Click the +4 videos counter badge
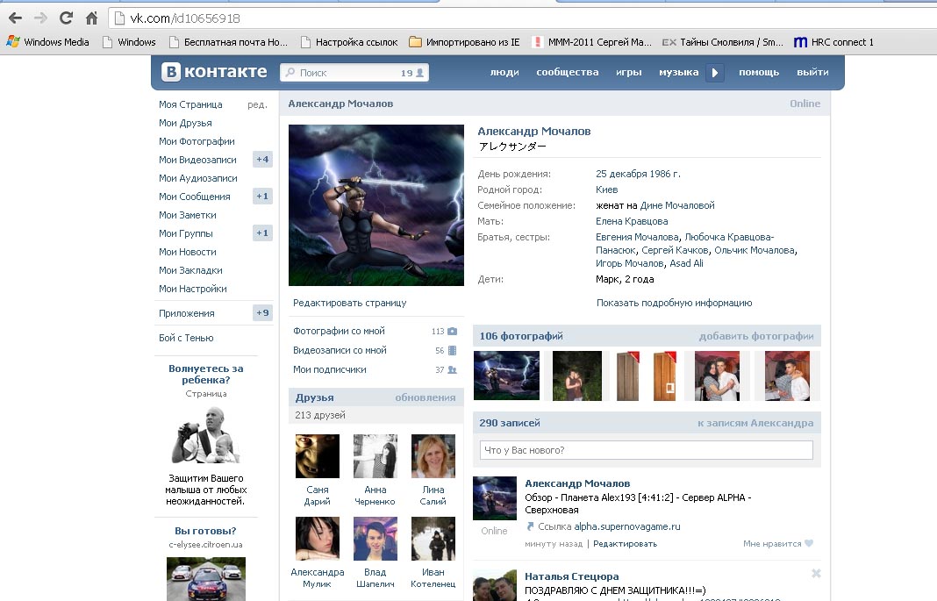Viewport: 937px width, 601px height. point(262,159)
